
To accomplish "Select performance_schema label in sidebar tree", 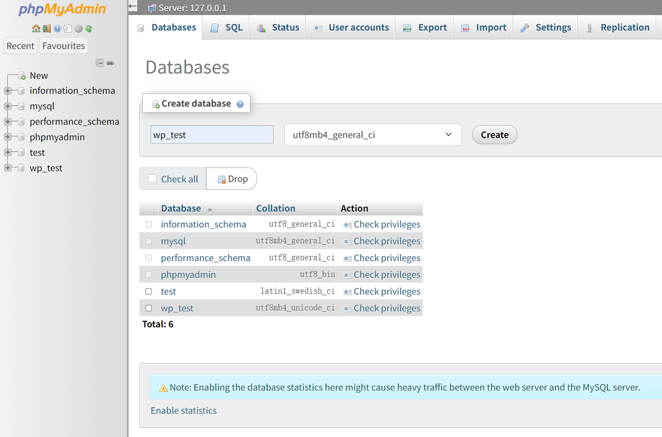I will 74,122.
